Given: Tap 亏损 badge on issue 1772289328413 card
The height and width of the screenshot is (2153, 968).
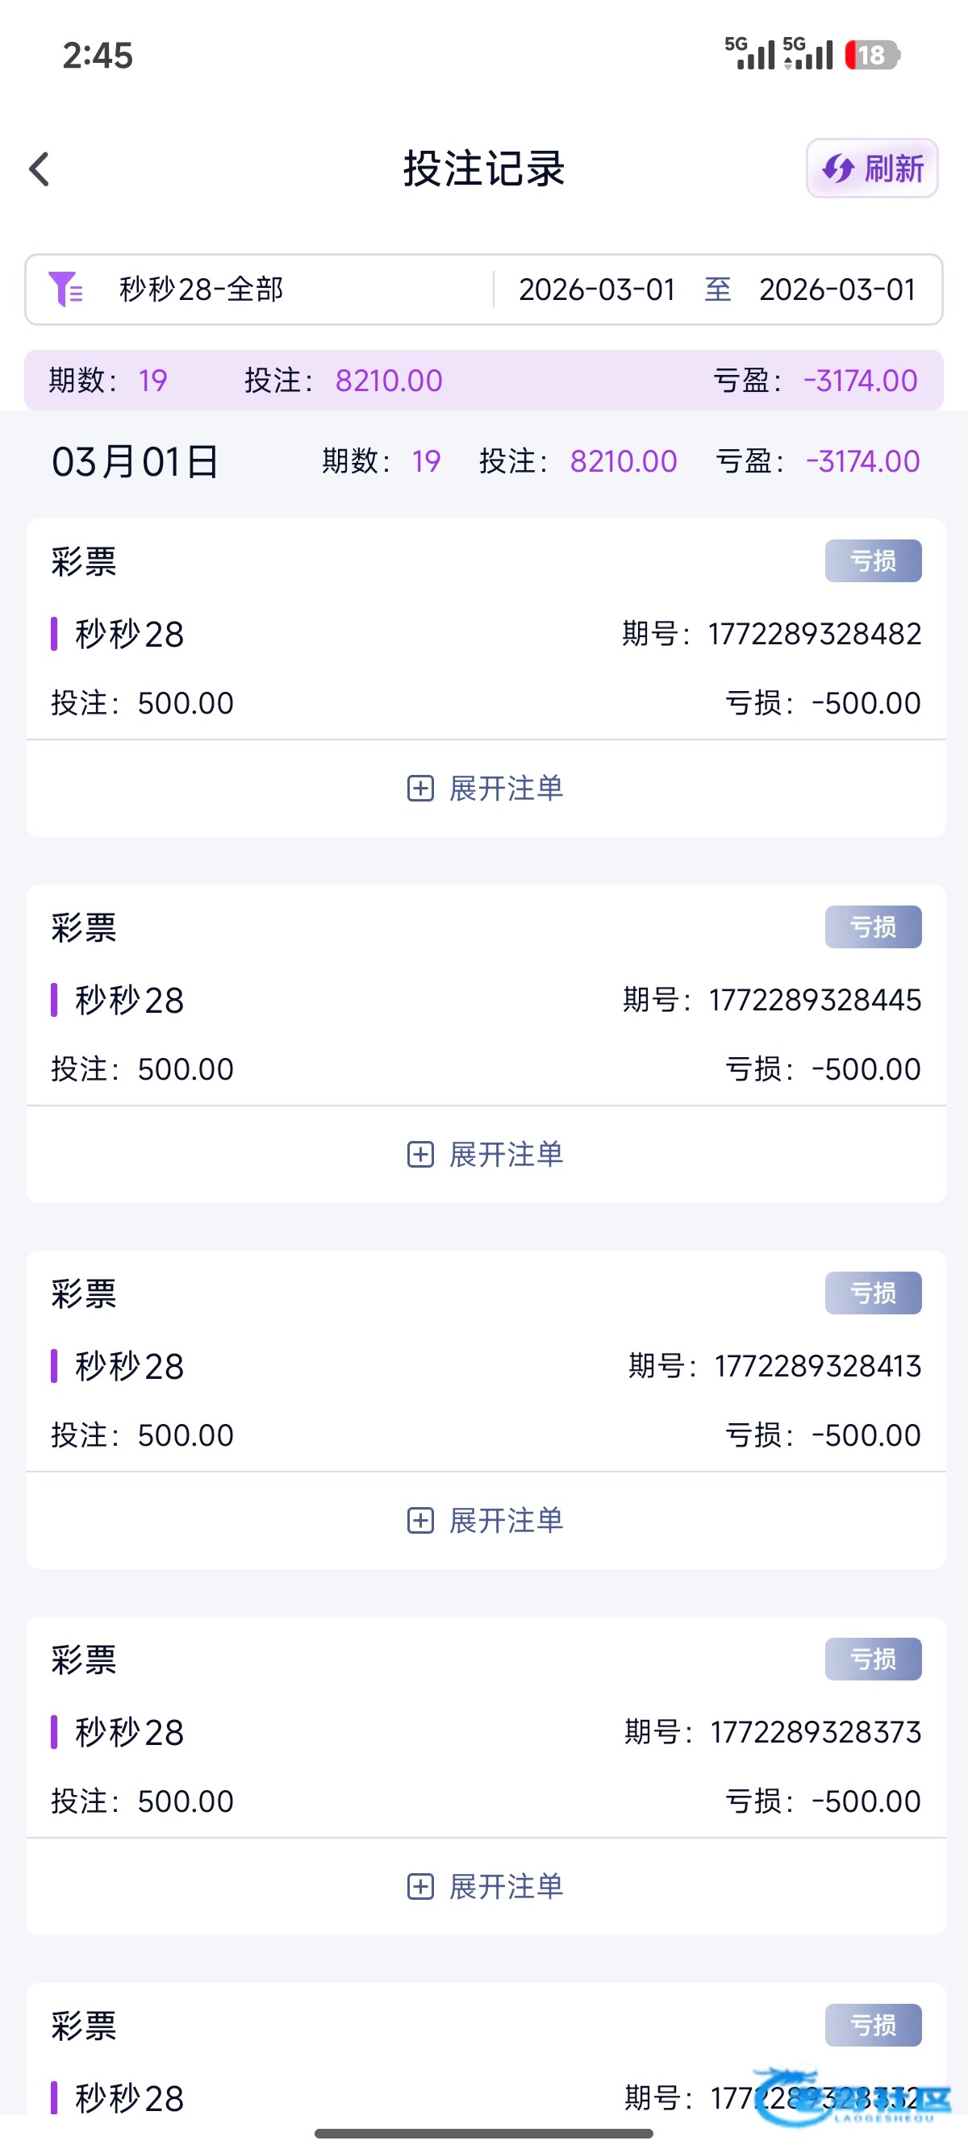Looking at the screenshot, I should (873, 1293).
